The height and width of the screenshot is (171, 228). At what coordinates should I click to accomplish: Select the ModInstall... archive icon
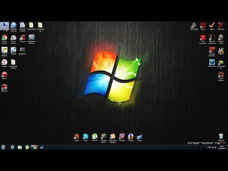[22, 51]
